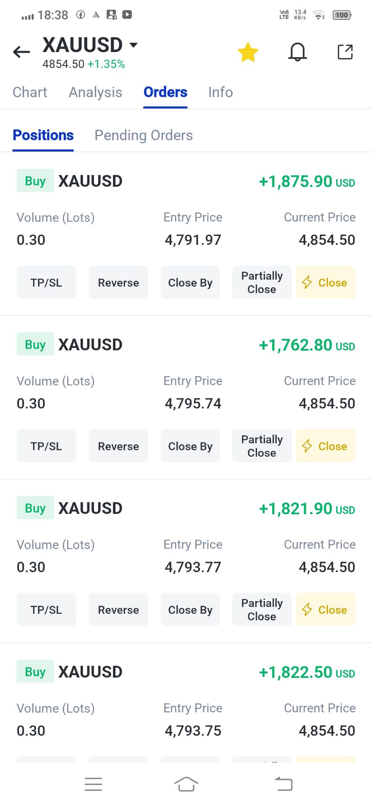Go to the Info tab
372x806 pixels.
[220, 92]
